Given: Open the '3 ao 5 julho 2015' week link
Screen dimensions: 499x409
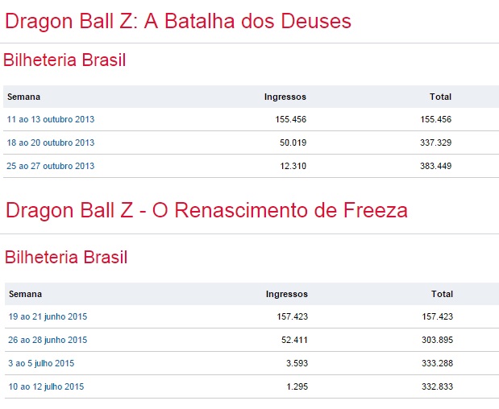Looking at the screenshot, I should (41, 363).
